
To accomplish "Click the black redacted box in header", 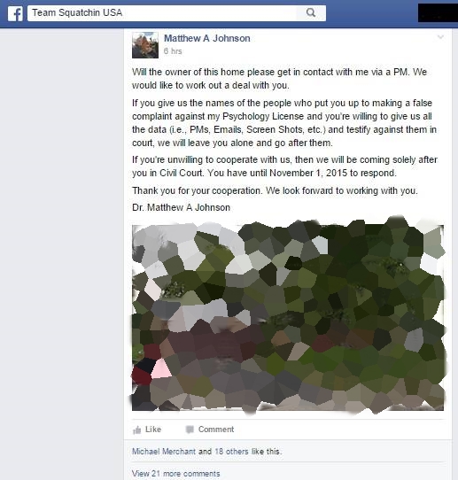I will 439,13.
